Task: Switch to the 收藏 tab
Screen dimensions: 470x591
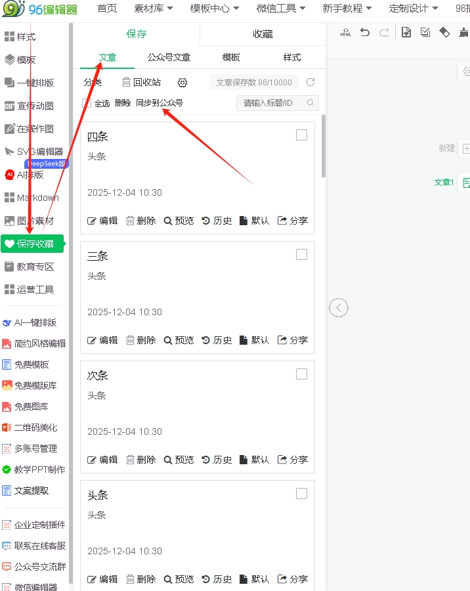Action: [263, 34]
